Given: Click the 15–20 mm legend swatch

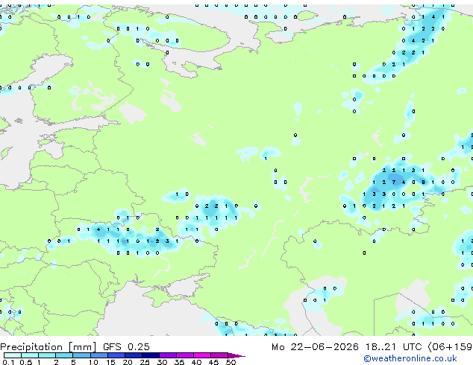Looking at the screenshot, I should (x=116, y=355).
